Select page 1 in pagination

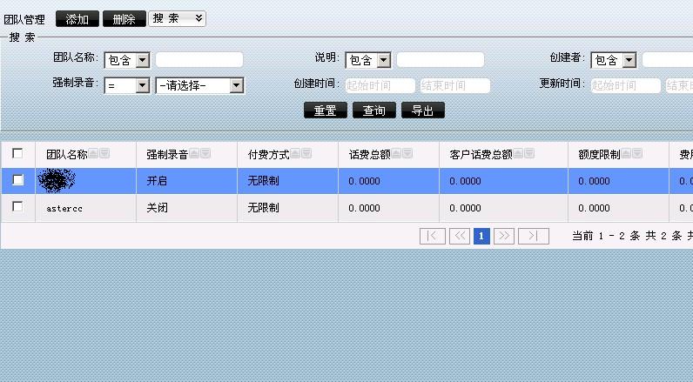click(x=481, y=237)
